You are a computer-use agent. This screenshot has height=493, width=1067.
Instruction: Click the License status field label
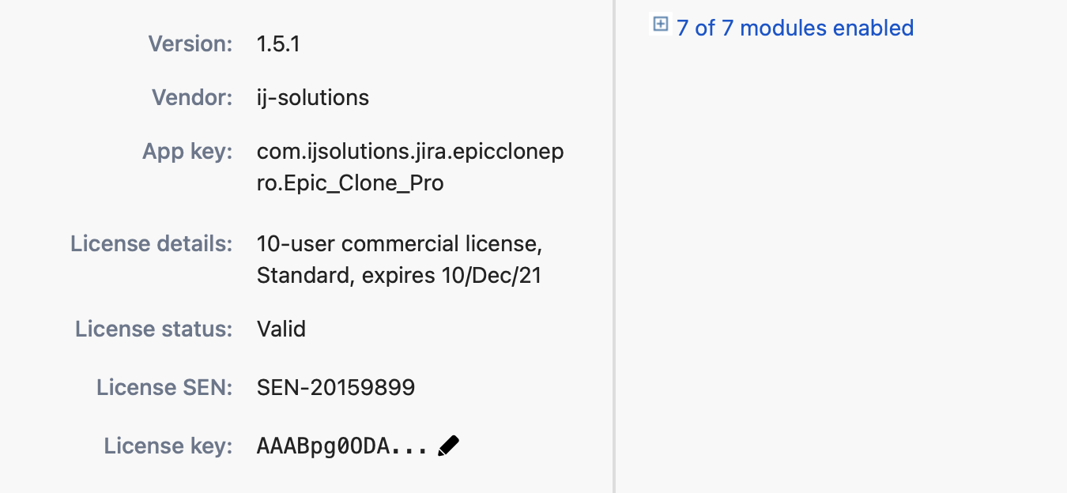154,329
